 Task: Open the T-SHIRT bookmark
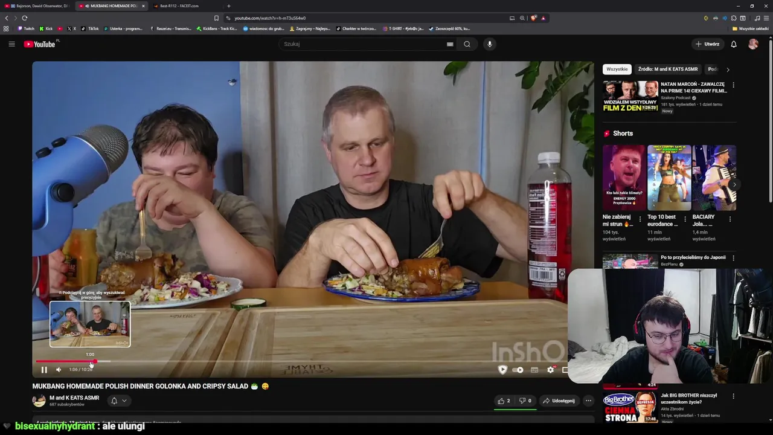(403, 28)
